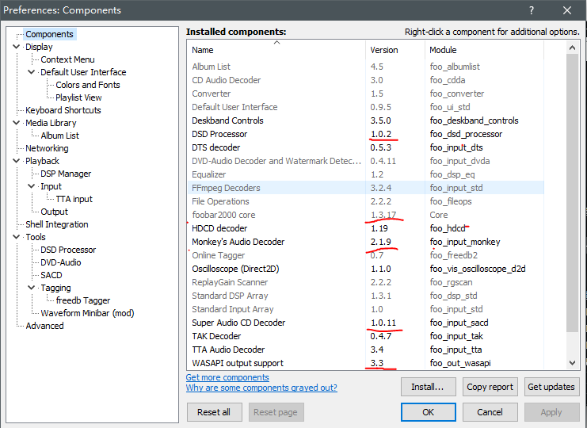Click the Install... button
The height and width of the screenshot is (428, 587).
click(x=428, y=388)
